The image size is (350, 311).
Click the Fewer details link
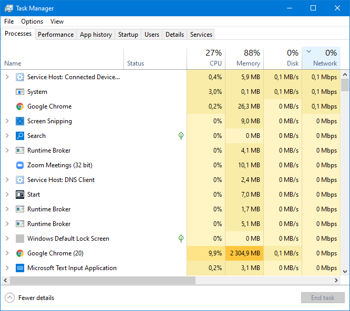pos(36,298)
